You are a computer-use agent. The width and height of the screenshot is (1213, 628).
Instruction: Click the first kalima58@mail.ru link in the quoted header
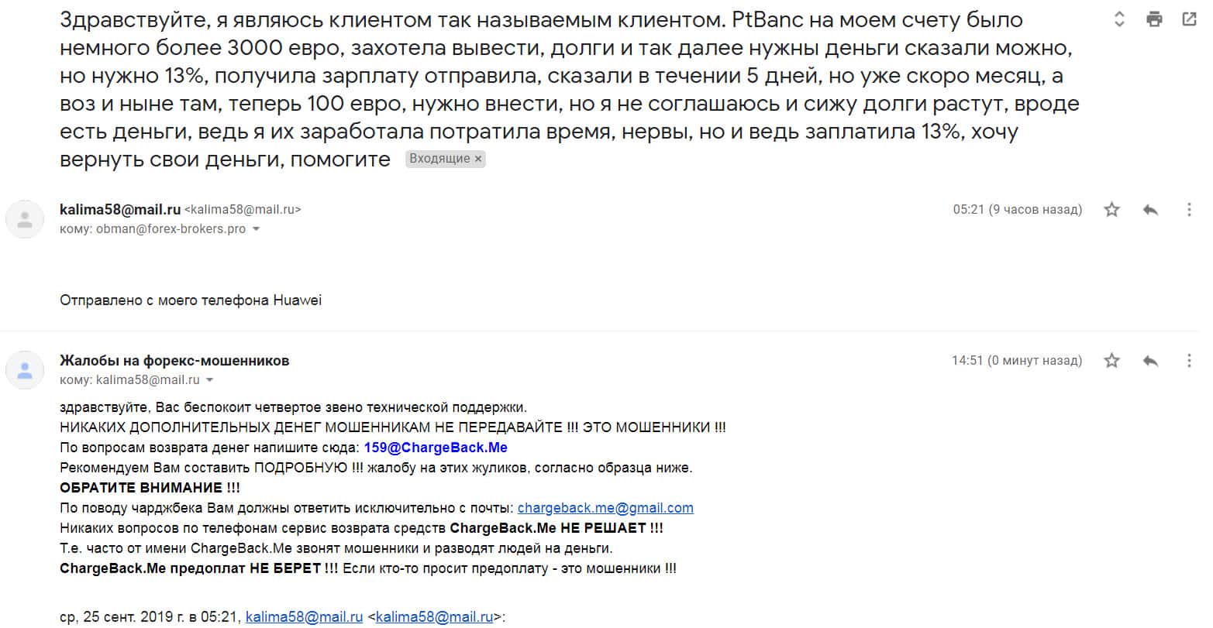pyautogui.click(x=304, y=617)
